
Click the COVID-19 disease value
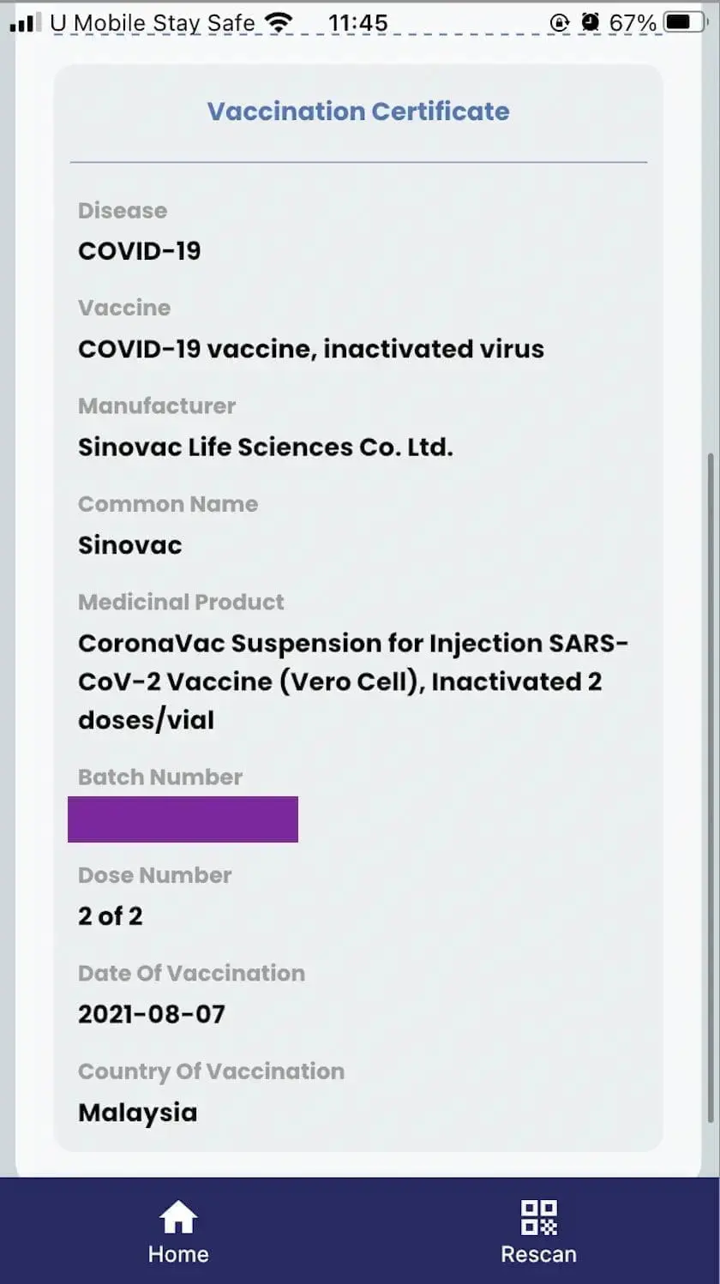coord(140,251)
